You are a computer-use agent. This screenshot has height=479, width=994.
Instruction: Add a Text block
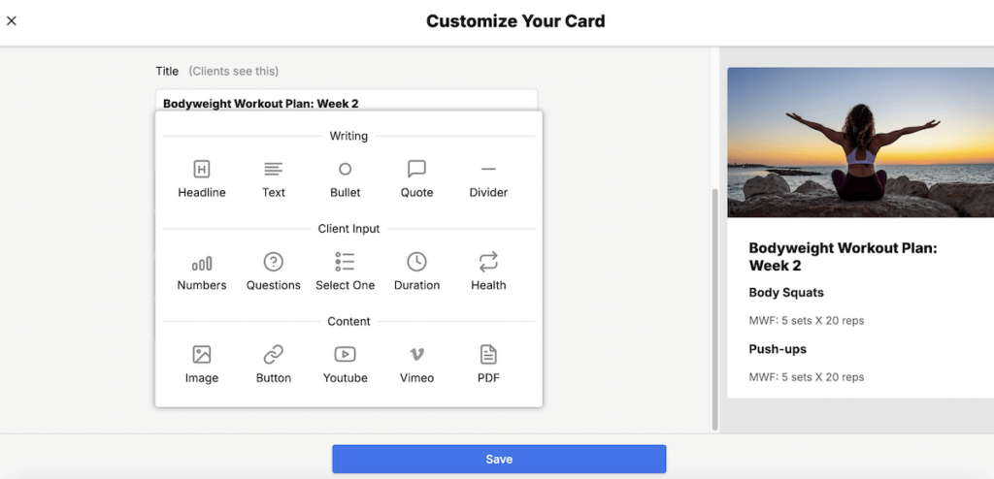[274, 178]
